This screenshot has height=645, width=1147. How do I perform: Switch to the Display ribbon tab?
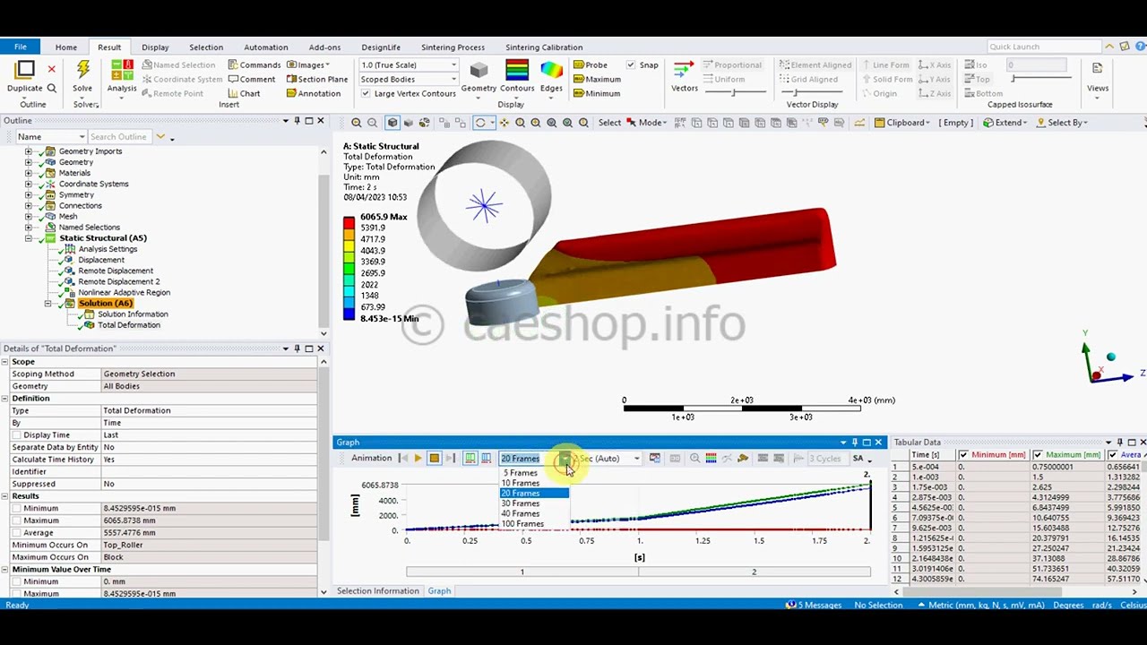[155, 47]
